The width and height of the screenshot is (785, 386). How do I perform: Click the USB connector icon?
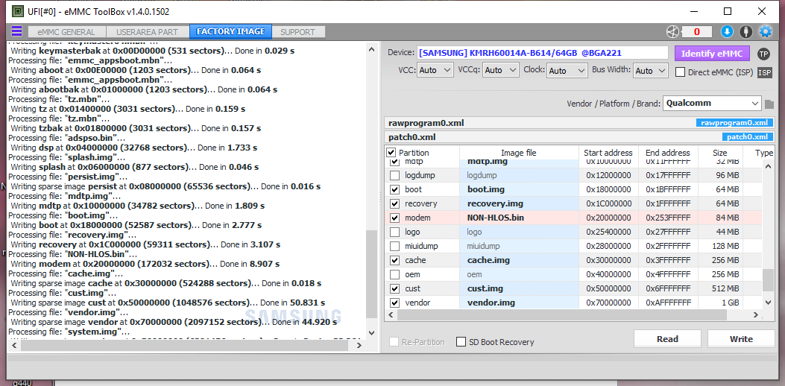coord(746,31)
